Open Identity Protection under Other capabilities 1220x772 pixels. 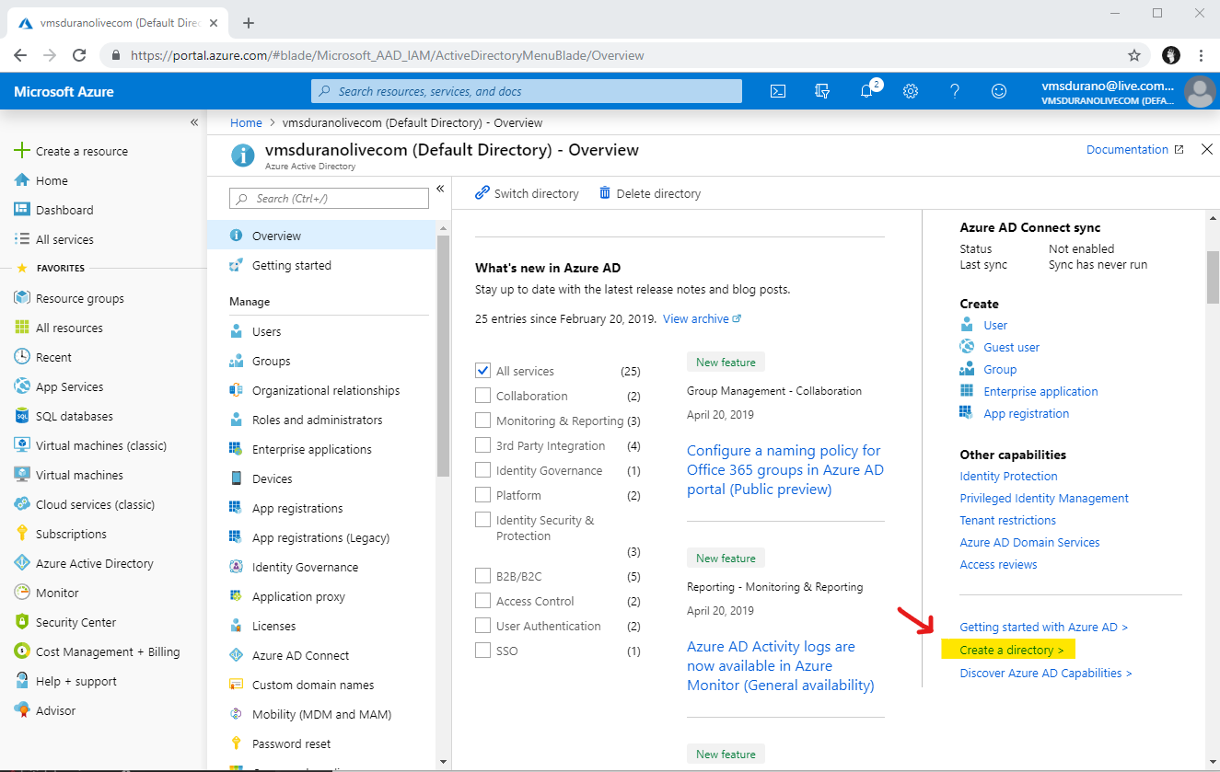(1008, 476)
